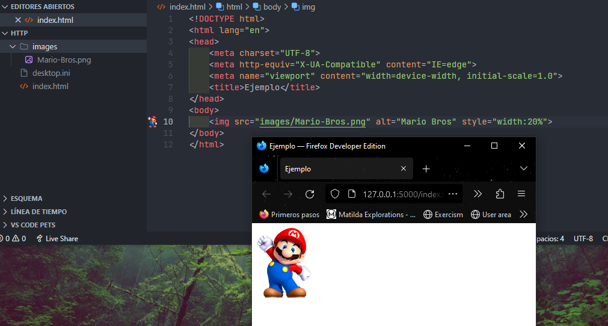Open the Primeros pasos bookmark
608x326 pixels.
[289, 214]
